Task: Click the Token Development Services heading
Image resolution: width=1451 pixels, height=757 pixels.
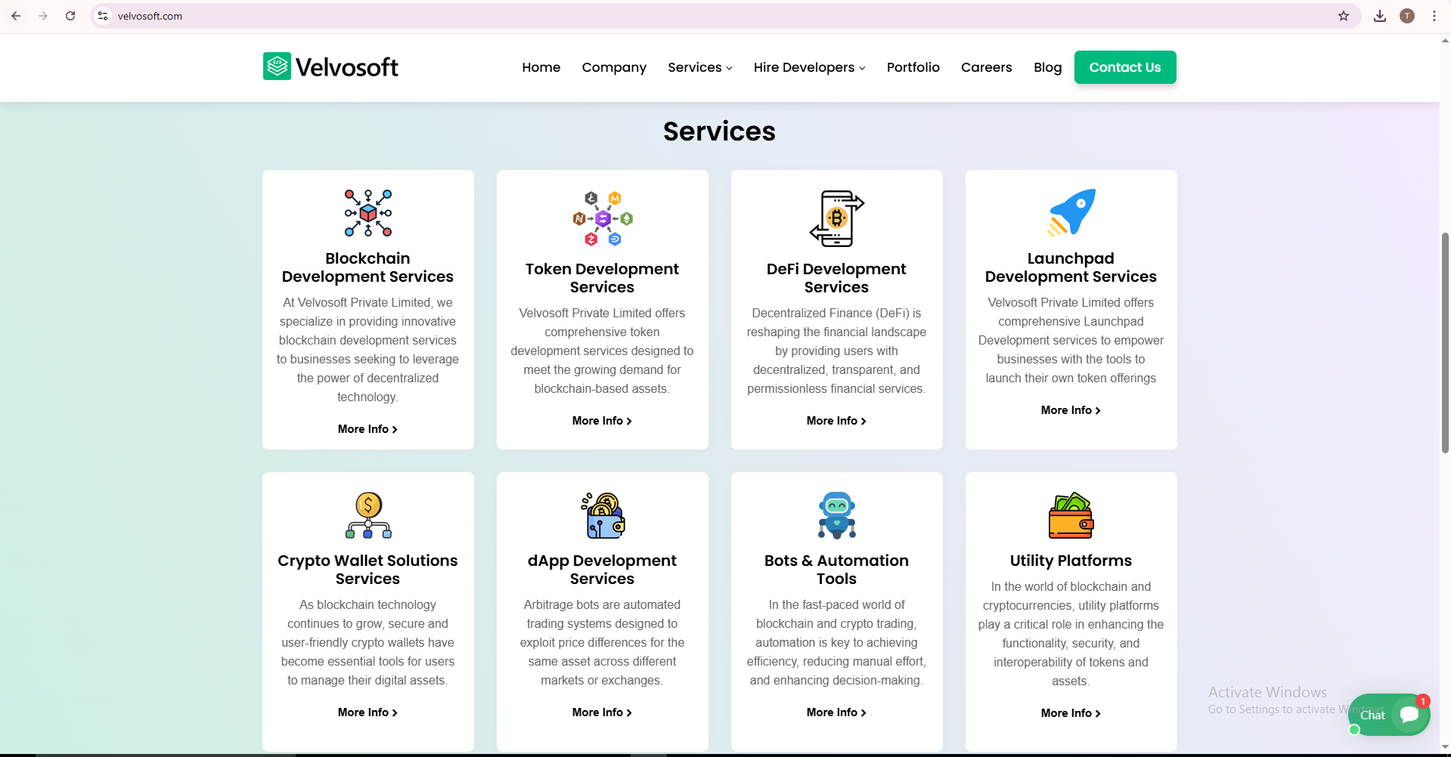Action: pyautogui.click(x=603, y=278)
